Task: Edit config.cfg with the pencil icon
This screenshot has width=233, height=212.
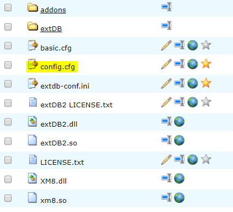Action: pos(167,64)
